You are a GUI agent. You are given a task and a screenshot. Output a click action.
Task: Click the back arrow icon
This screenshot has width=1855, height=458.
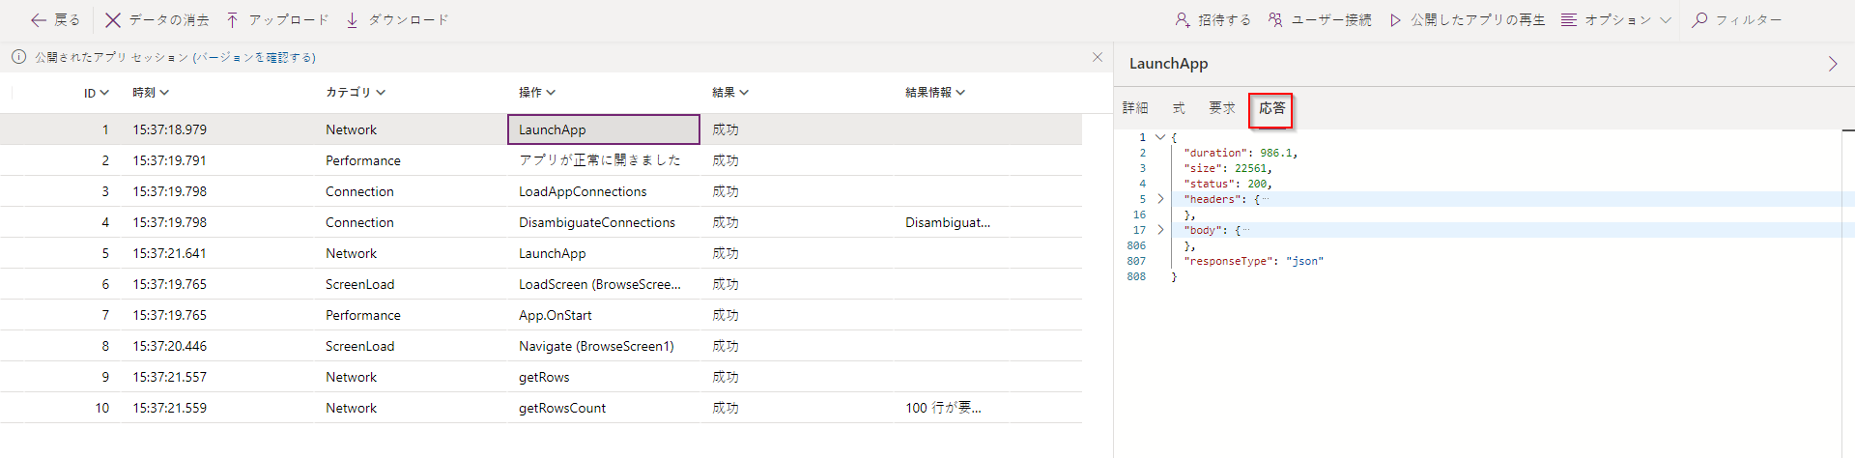click(x=39, y=20)
